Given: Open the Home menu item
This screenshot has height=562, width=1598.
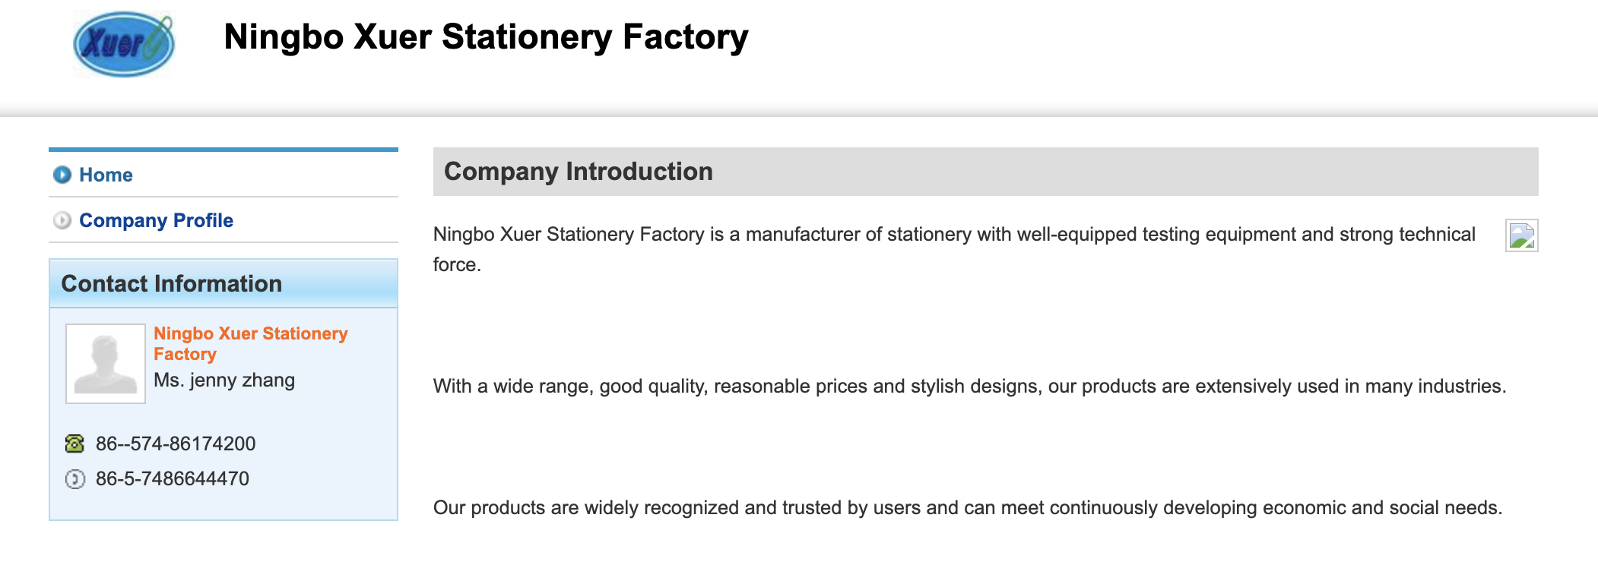Looking at the screenshot, I should pyautogui.click(x=106, y=175).
